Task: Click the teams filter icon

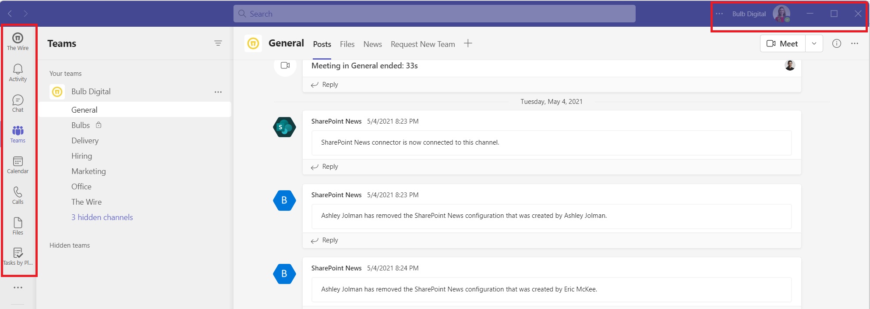Action: click(218, 43)
